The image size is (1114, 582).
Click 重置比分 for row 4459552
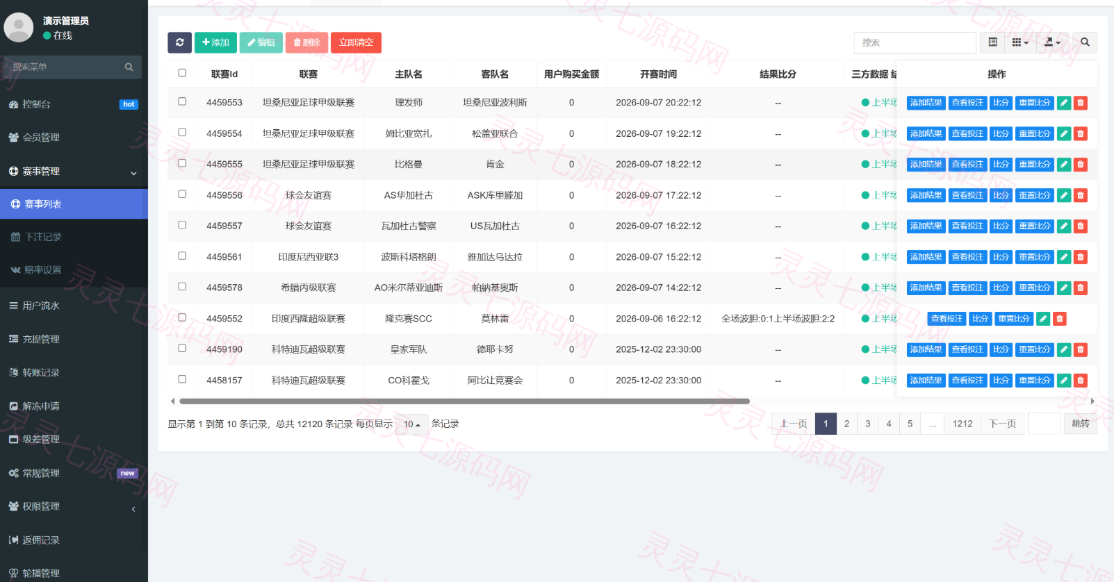click(1014, 319)
